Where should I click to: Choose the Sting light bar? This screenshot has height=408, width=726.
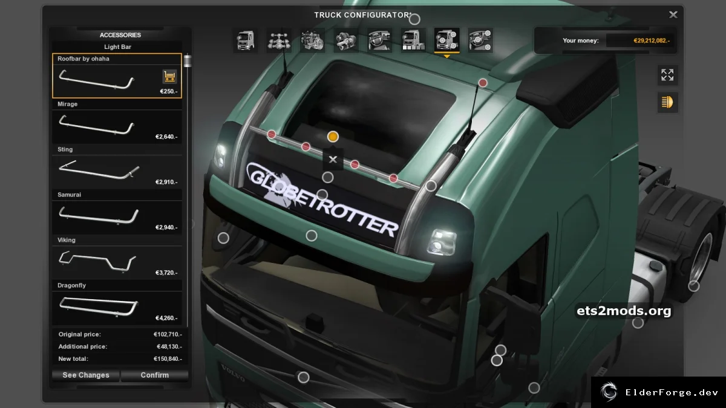coord(117,167)
